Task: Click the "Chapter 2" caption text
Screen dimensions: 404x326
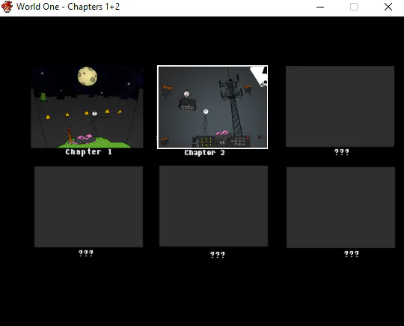Action: 204,153
